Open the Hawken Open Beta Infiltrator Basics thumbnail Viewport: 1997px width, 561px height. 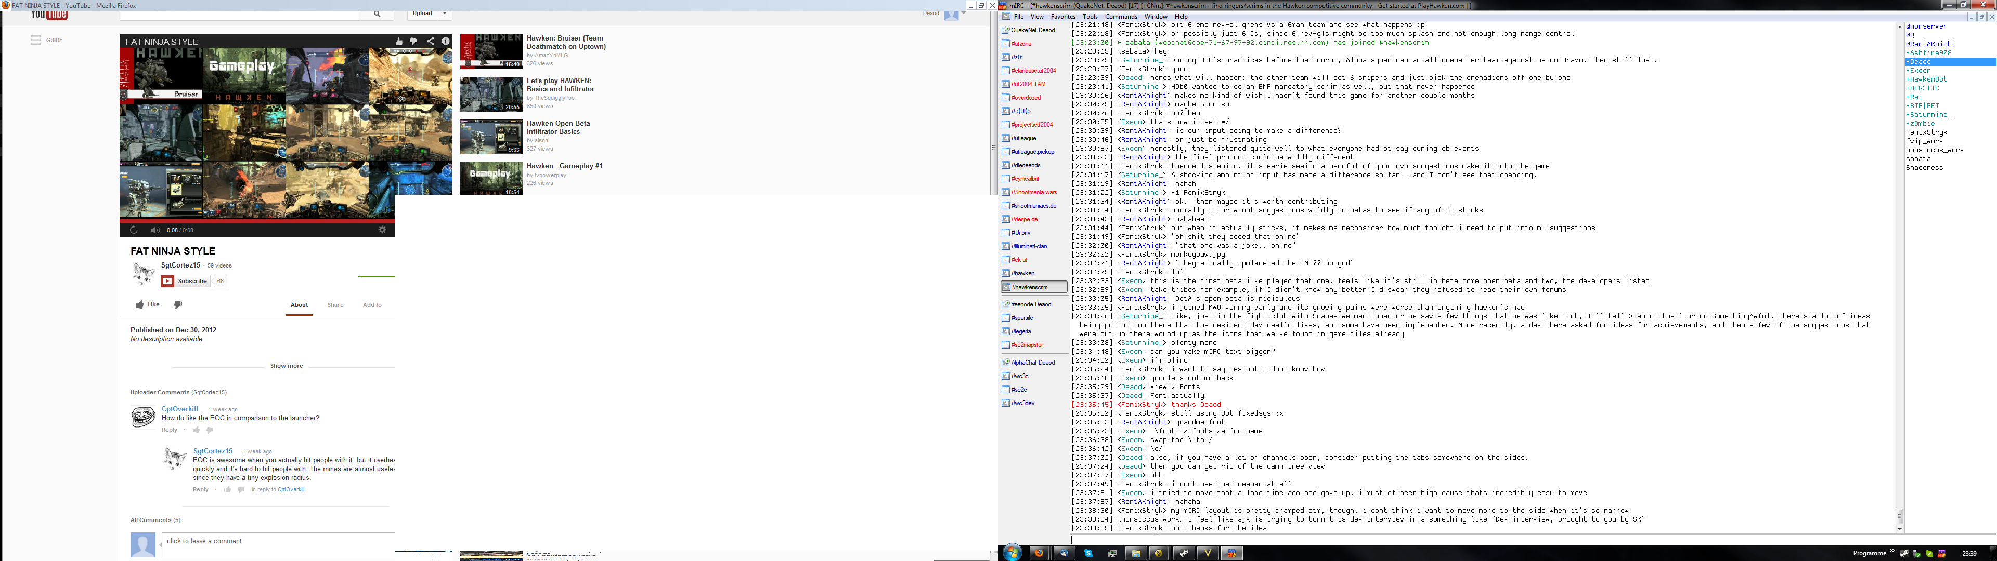pyautogui.click(x=491, y=137)
